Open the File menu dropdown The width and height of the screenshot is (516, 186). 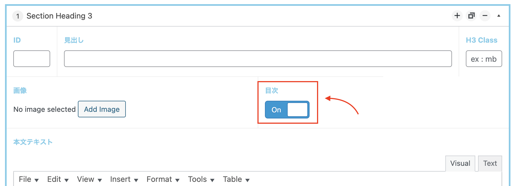click(29, 179)
